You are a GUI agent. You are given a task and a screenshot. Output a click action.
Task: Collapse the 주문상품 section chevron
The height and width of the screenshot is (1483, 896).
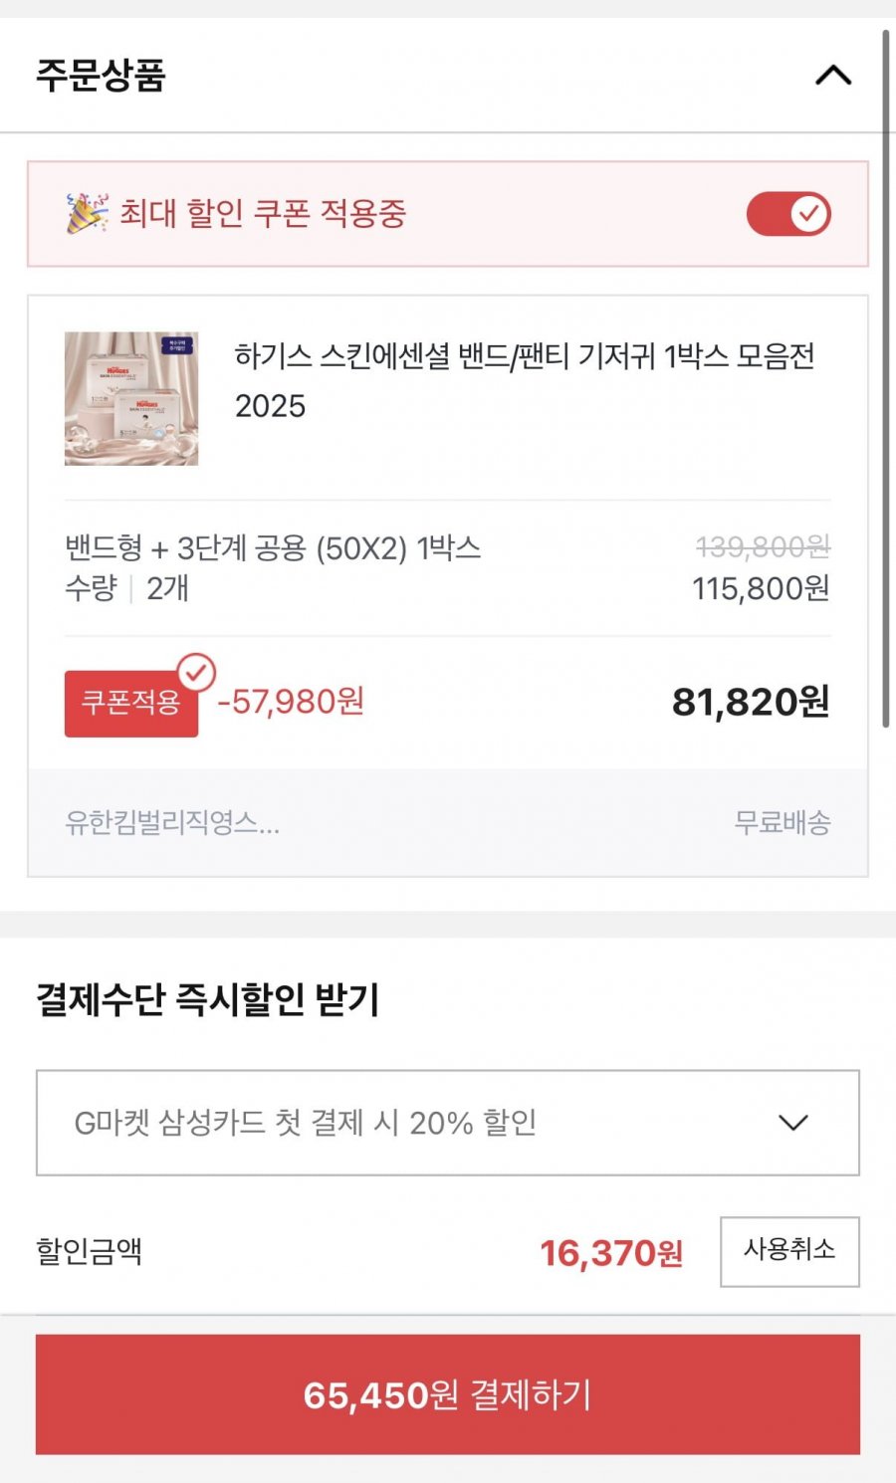coord(833,75)
